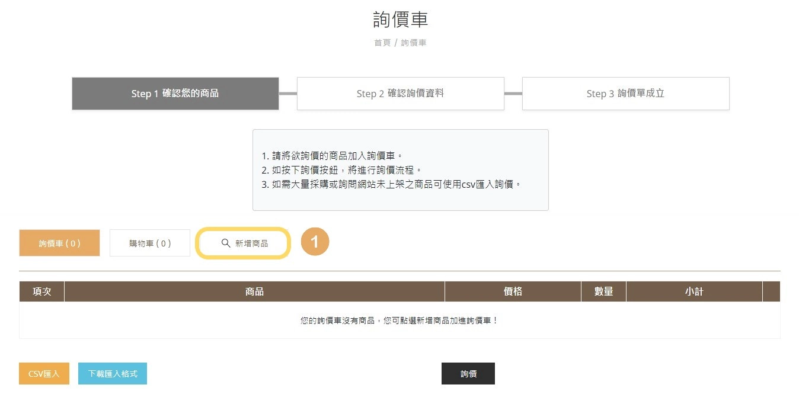Open the 首頁 breadcrumb link

[382, 42]
